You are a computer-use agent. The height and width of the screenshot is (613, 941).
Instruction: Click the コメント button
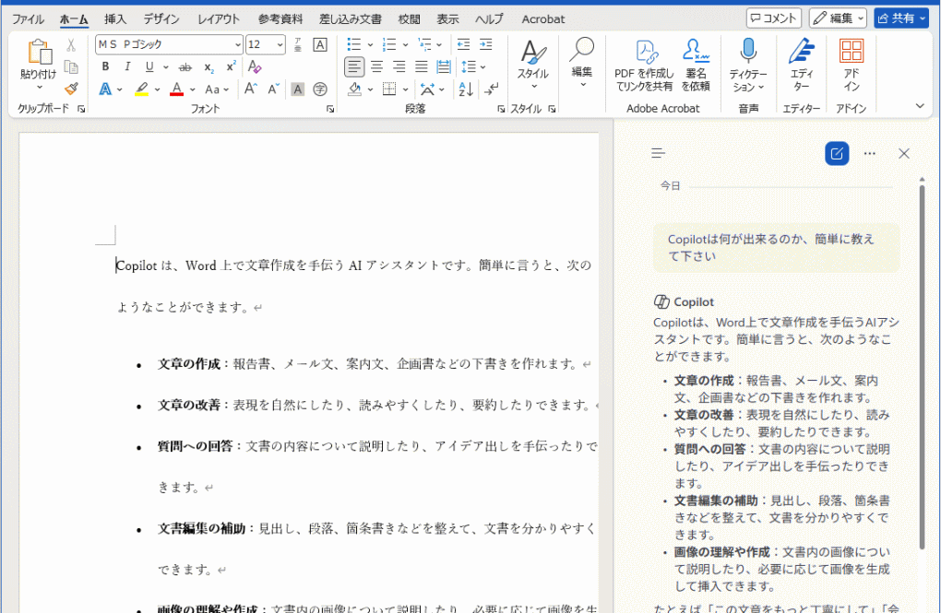click(774, 18)
